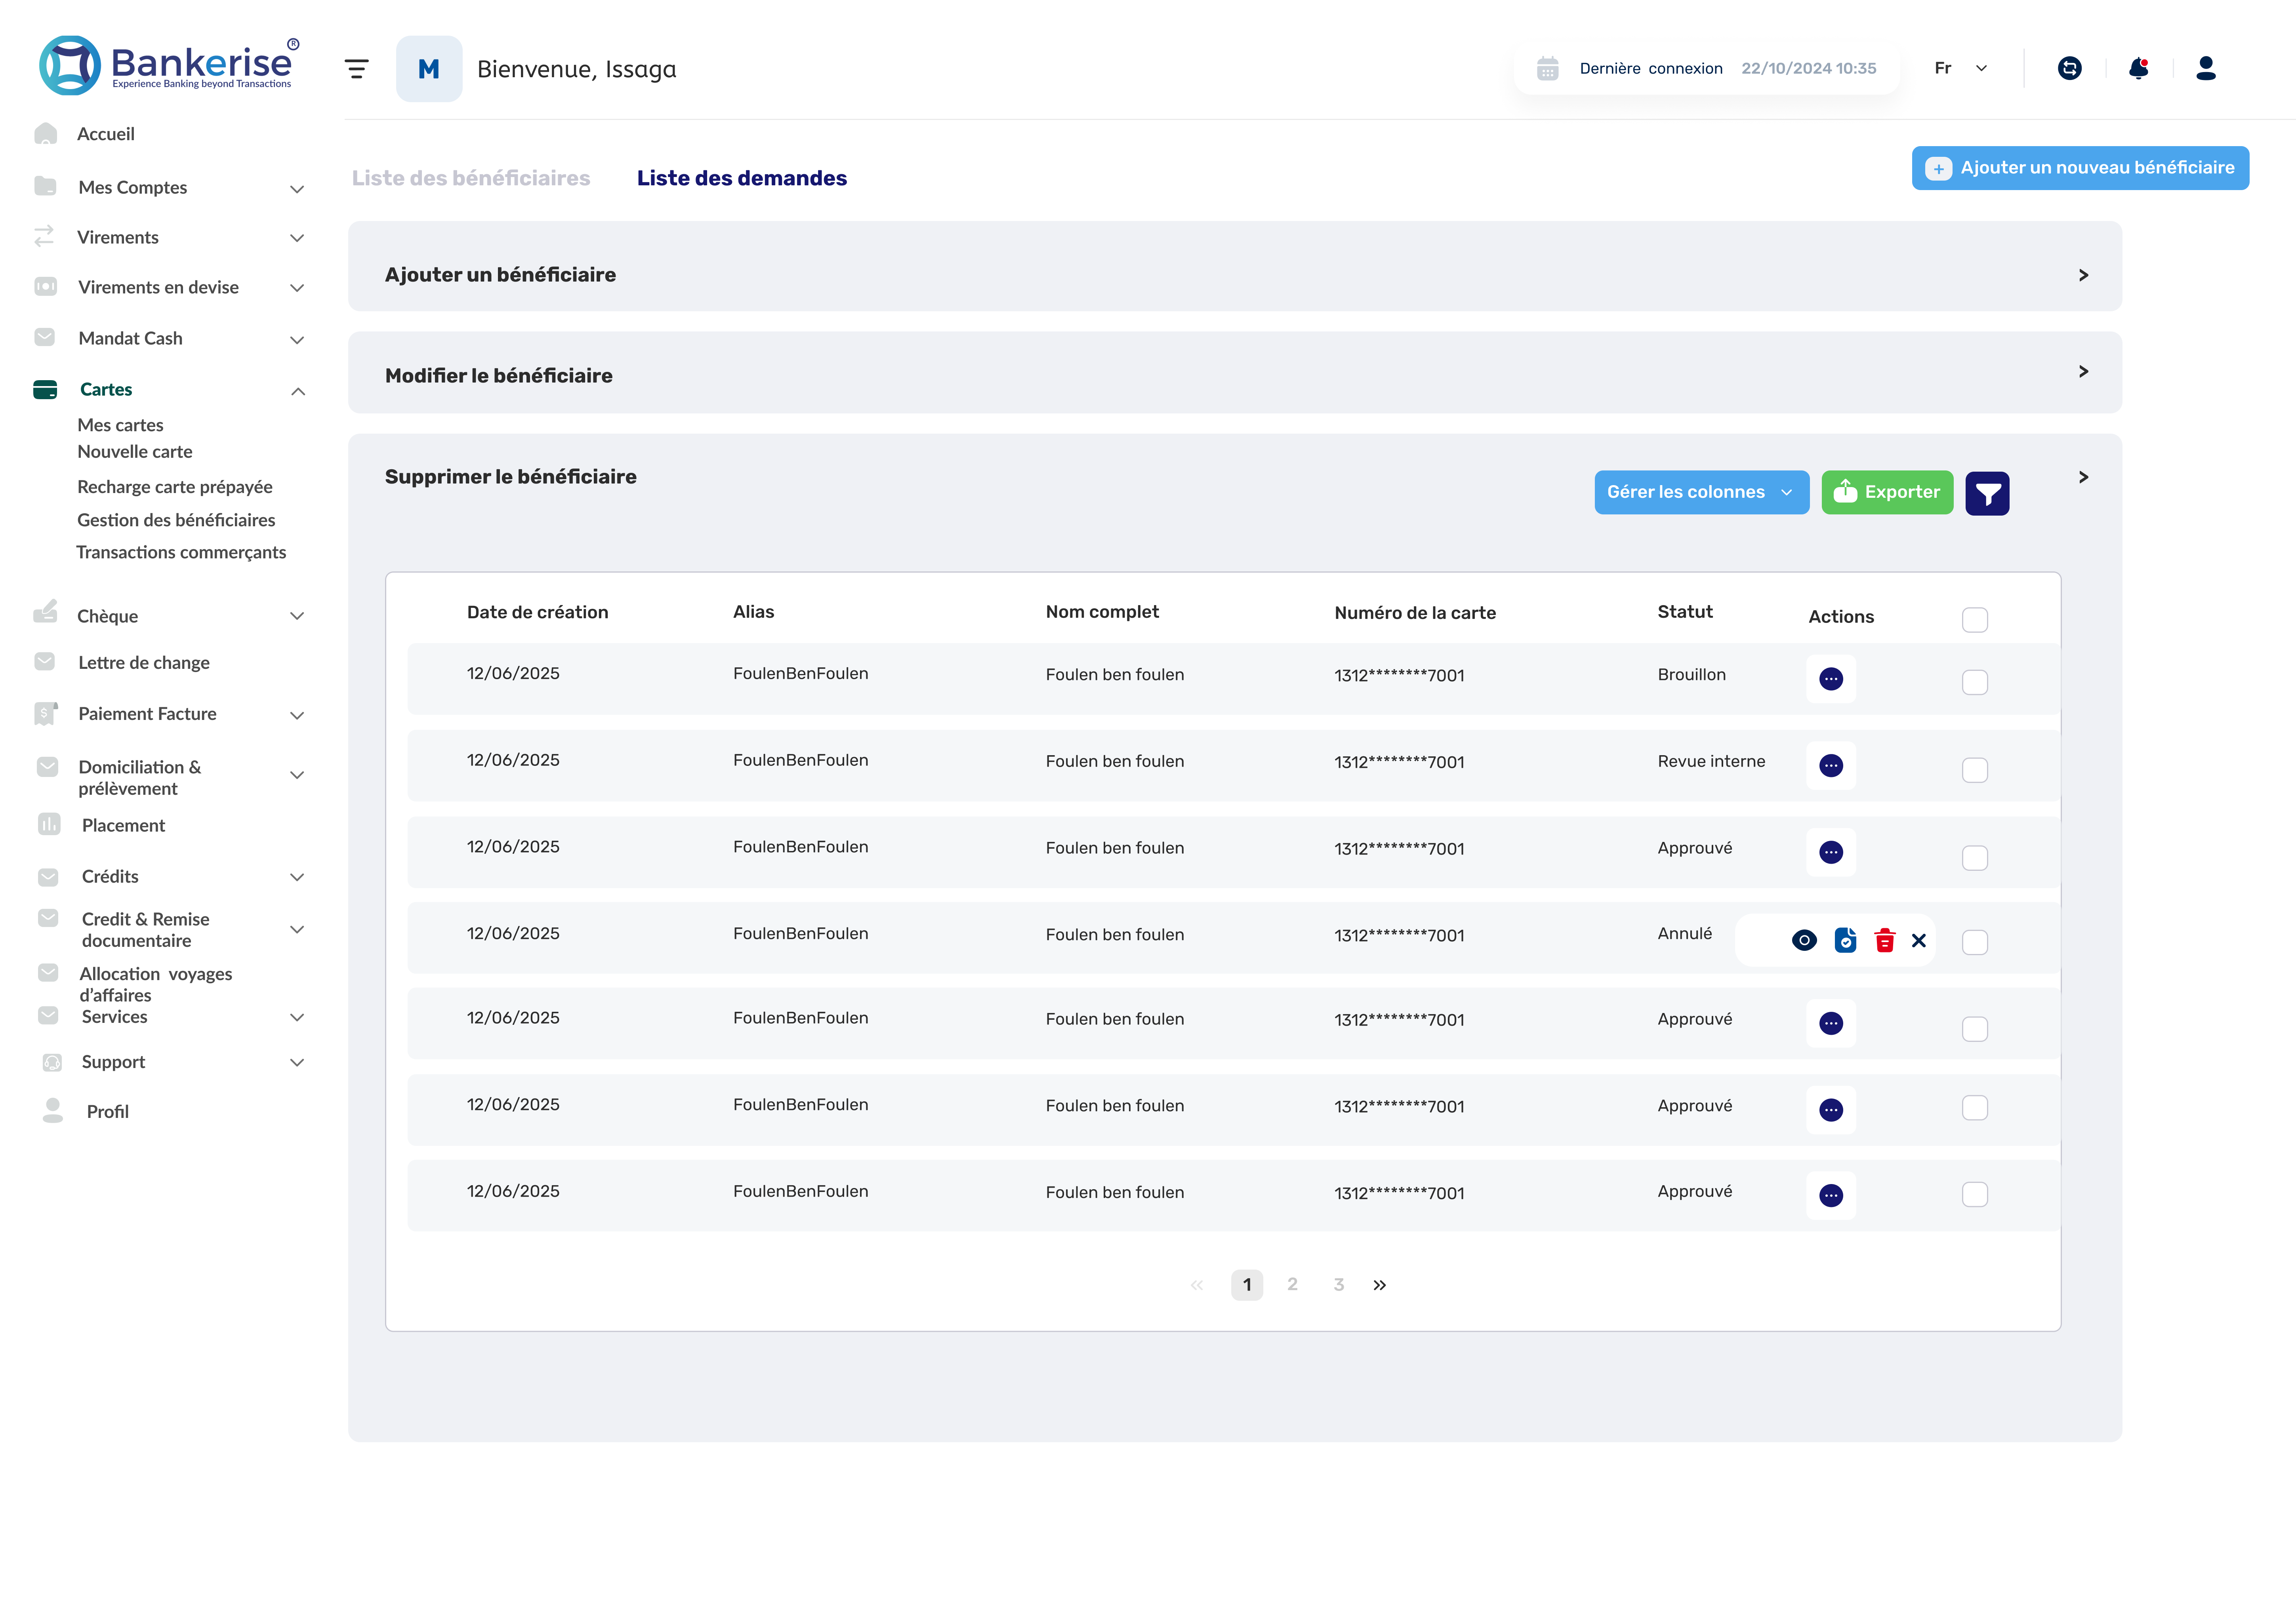Click the Placement chart icon

[x=49, y=824]
